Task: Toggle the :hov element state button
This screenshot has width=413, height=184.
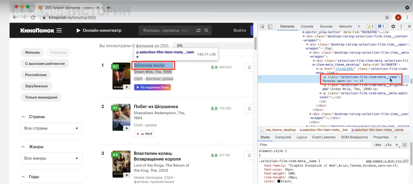Action: [x=378, y=145]
